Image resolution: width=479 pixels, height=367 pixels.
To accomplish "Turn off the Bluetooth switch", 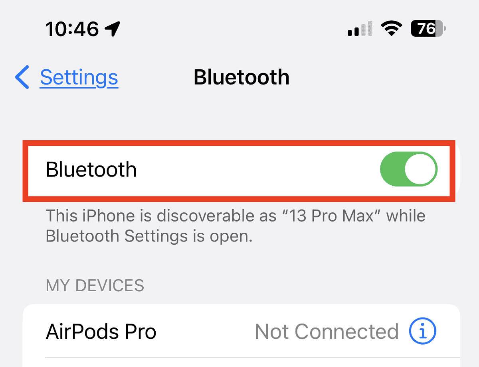I will click(408, 169).
